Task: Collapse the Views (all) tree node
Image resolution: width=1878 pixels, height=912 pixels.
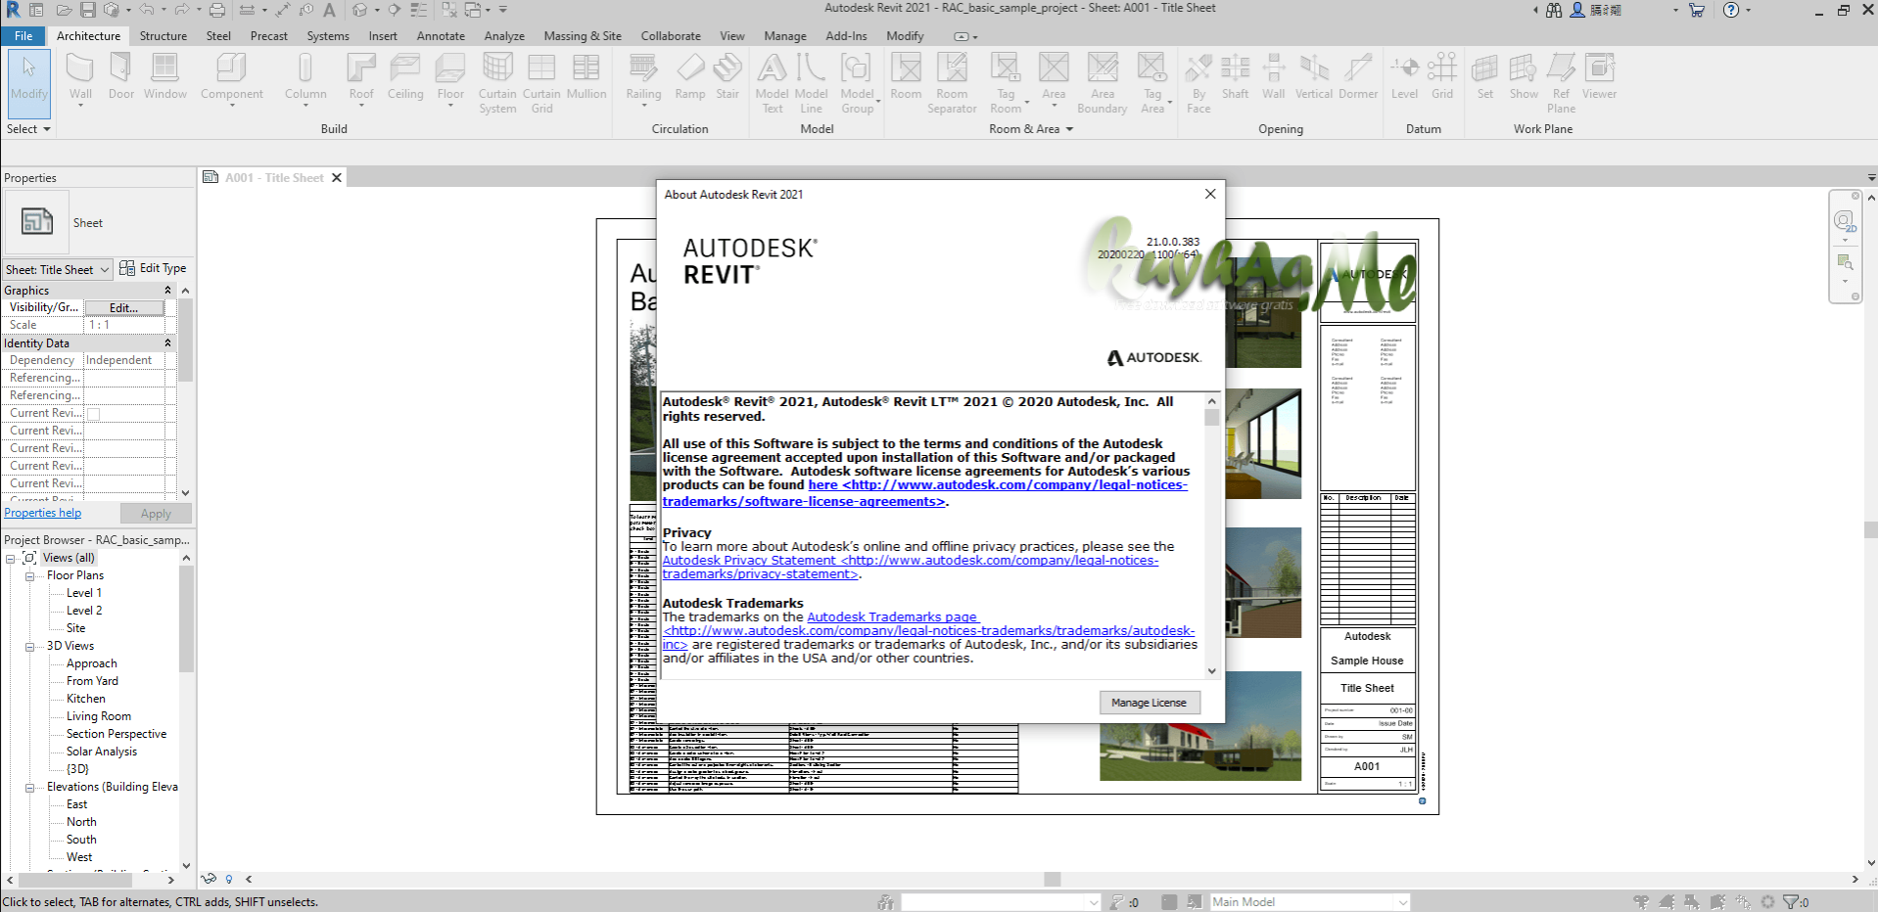Action: coord(10,559)
